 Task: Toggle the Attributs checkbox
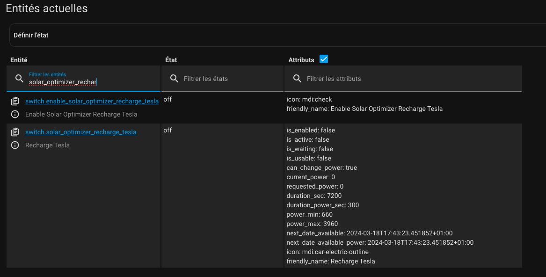point(324,59)
